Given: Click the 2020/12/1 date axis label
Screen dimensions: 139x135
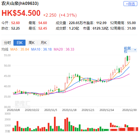Looking at the screenshot, I should pos(88,110).
